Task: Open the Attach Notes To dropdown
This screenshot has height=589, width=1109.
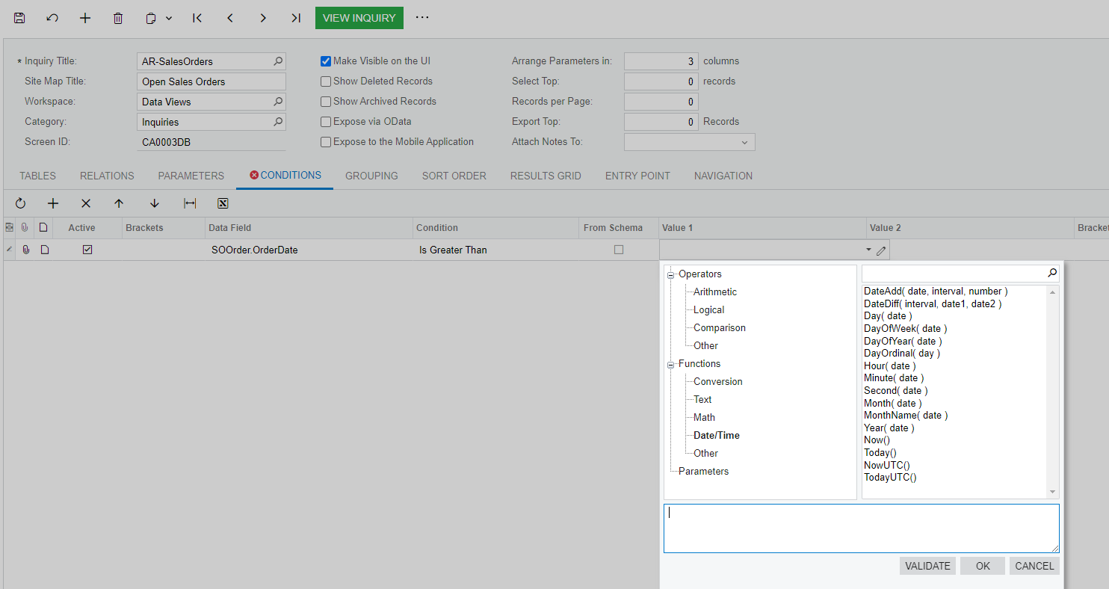Action: click(744, 142)
